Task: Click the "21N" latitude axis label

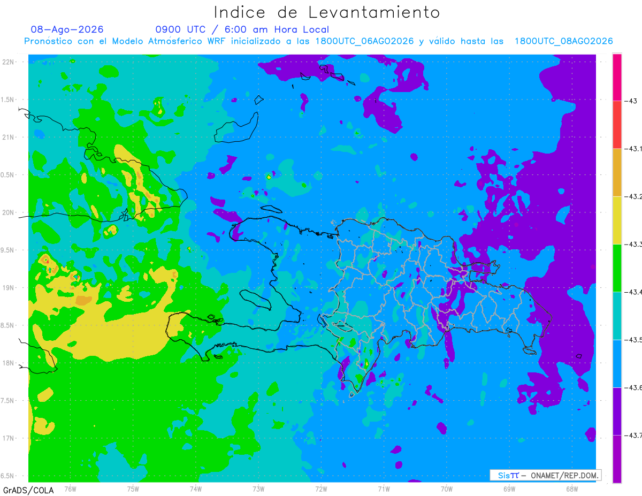Action: click(x=9, y=138)
